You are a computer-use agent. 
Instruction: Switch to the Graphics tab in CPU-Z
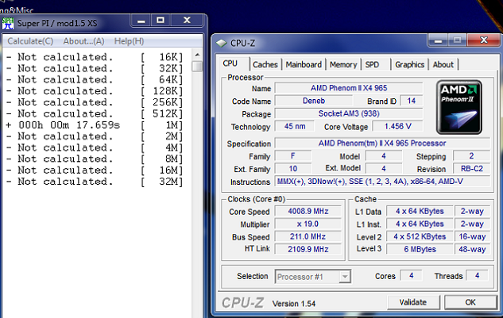pyautogui.click(x=410, y=65)
